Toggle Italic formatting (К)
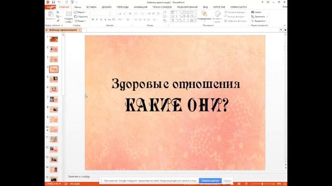Image resolution: width=332 pixels, height=186 pixels. point(97,20)
